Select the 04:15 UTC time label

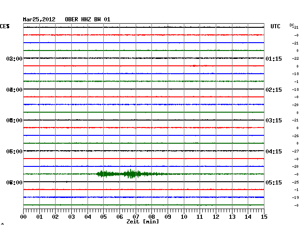[x=274, y=152]
